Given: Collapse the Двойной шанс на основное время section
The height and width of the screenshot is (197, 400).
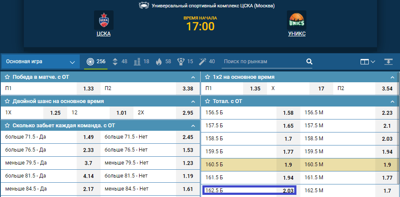Looking at the screenshot, I should point(193,101).
